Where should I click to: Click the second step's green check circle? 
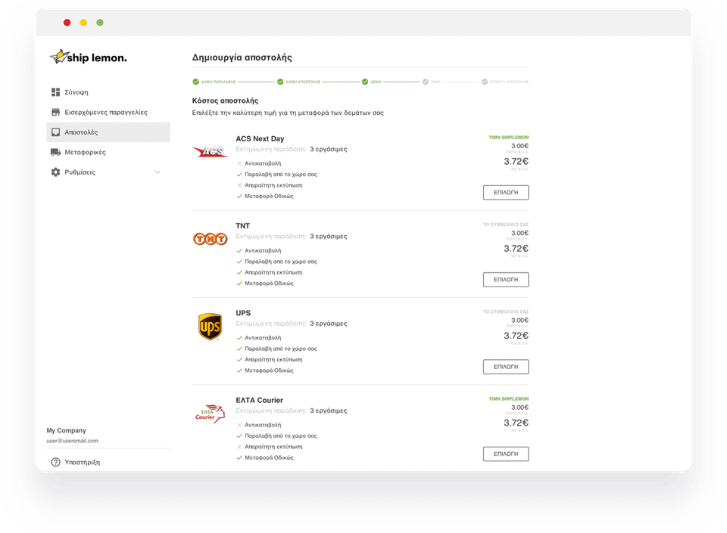point(280,82)
